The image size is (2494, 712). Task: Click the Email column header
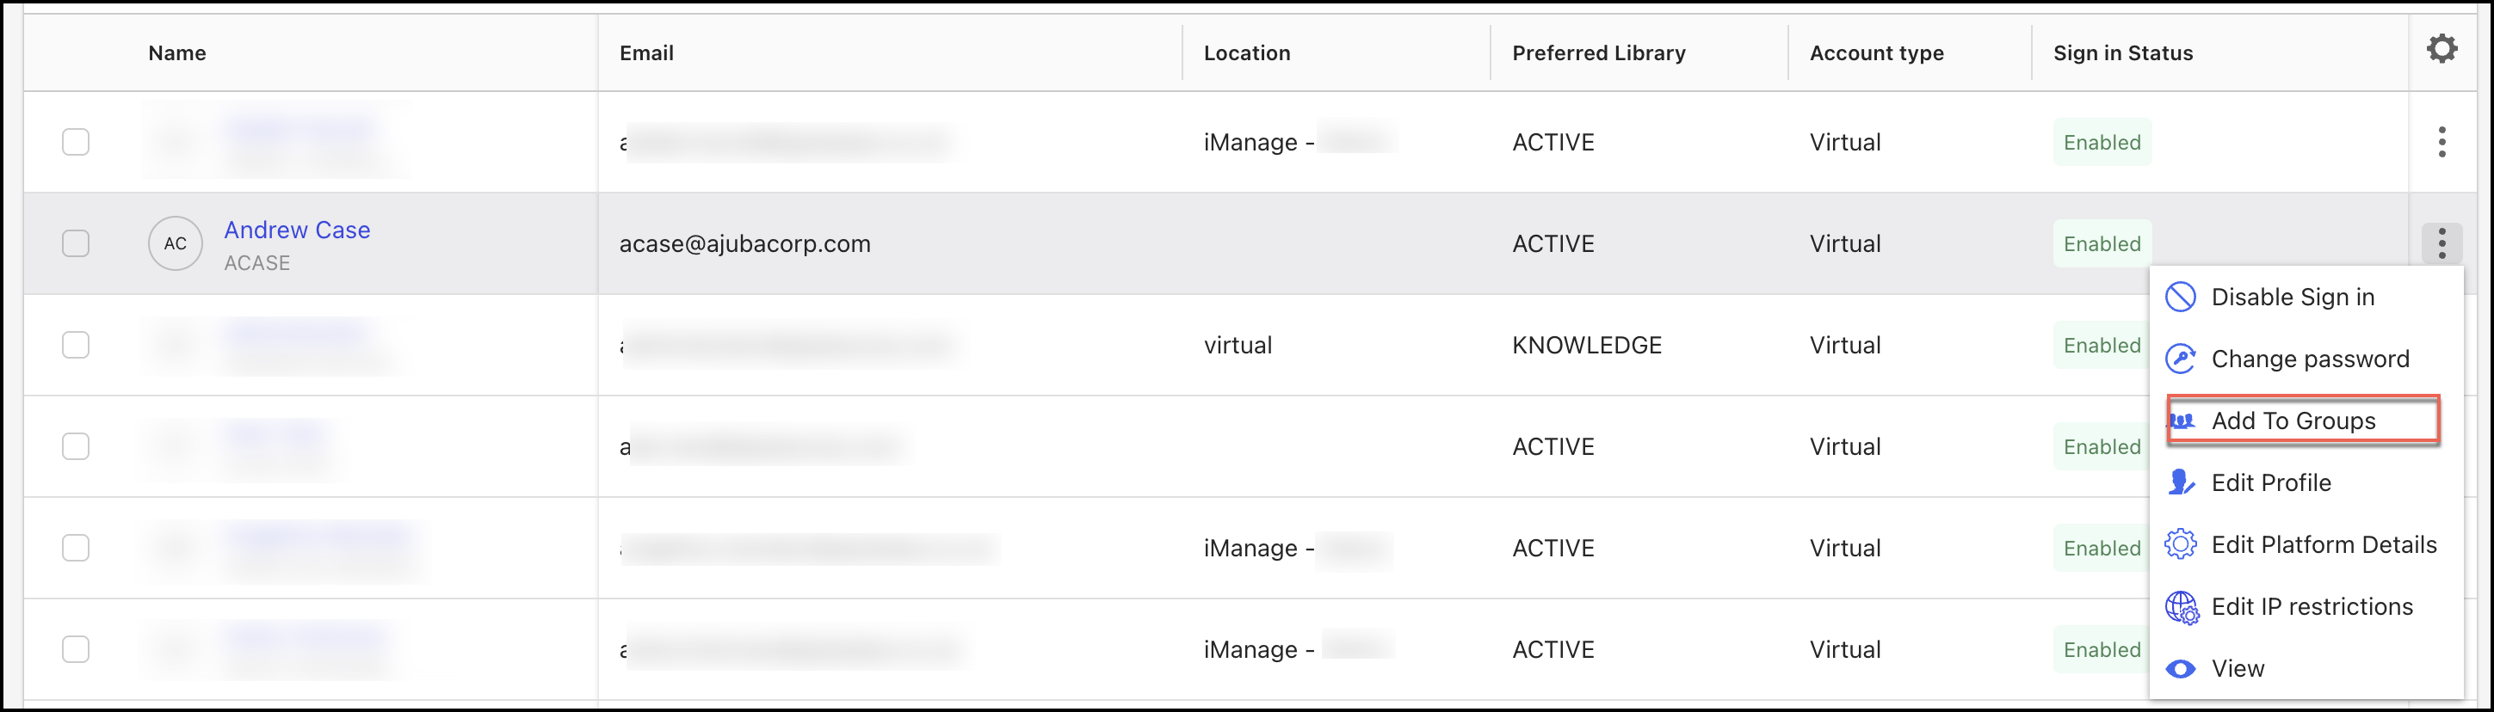pyautogui.click(x=647, y=53)
